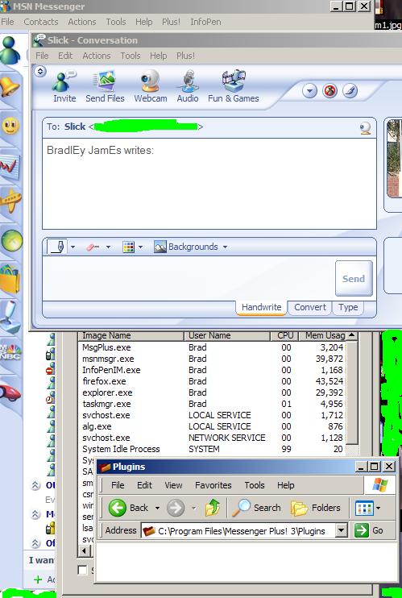
Task: Open Actions menu in Slick conversation window
Action: [x=97, y=56]
